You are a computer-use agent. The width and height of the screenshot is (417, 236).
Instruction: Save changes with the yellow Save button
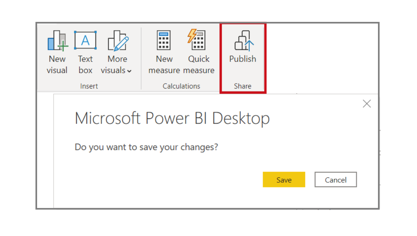tap(284, 180)
